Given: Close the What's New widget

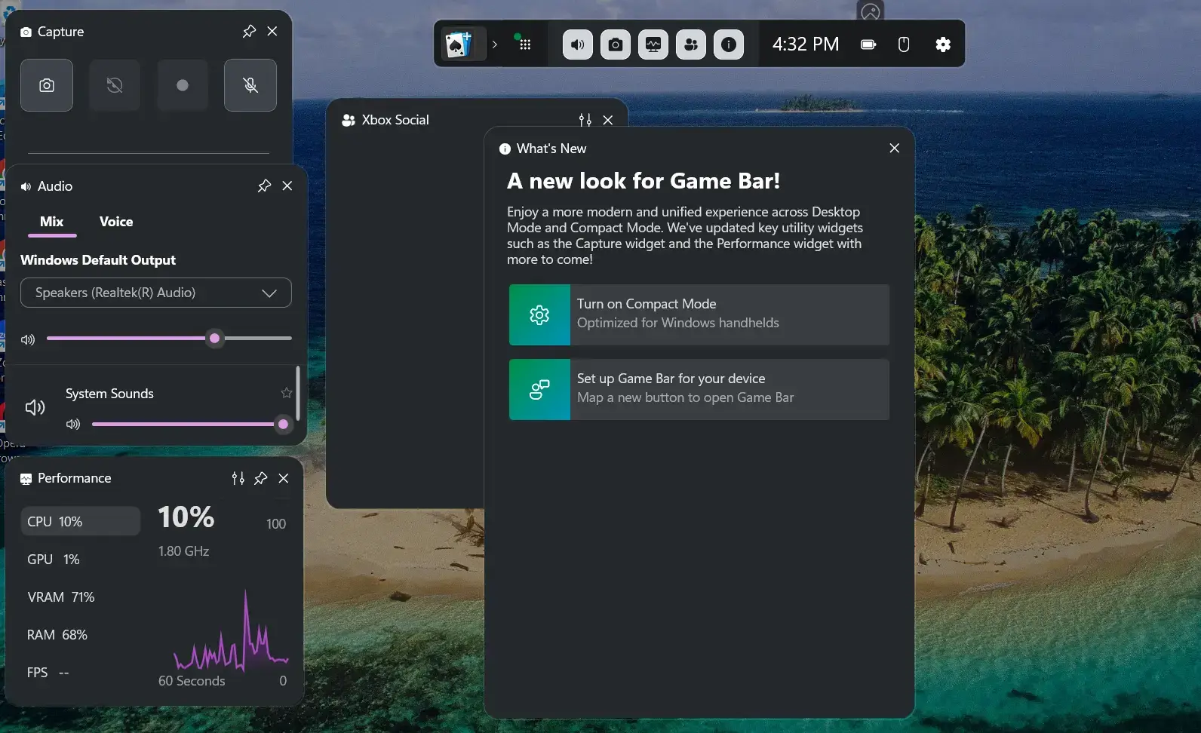Looking at the screenshot, I should [x=895, y=148].
